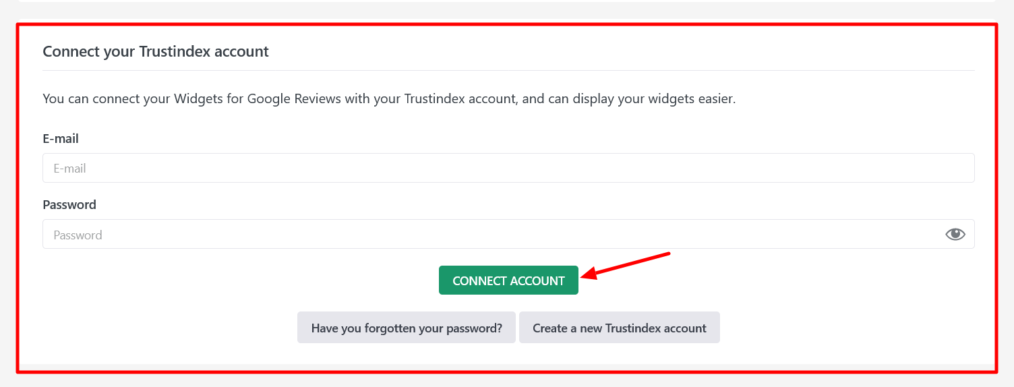Focus the E-mail input field

(x=508, y=168)
